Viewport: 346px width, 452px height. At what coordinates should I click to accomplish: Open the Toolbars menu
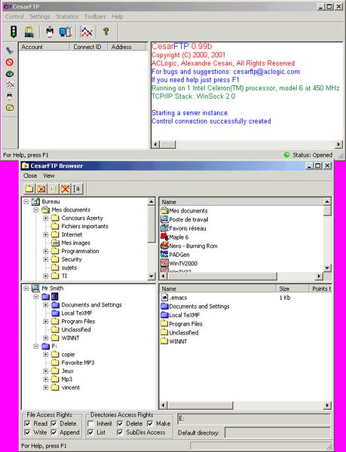pyautogui.click(x=95, y=17)
